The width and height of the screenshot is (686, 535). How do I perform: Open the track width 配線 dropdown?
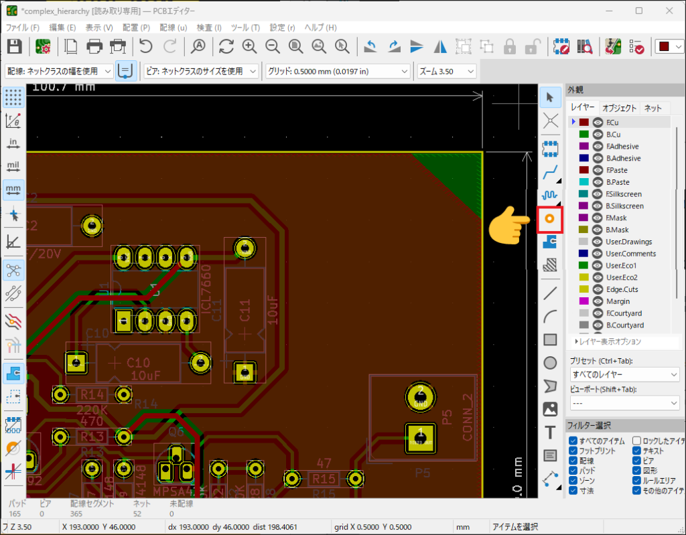point(59,71)
